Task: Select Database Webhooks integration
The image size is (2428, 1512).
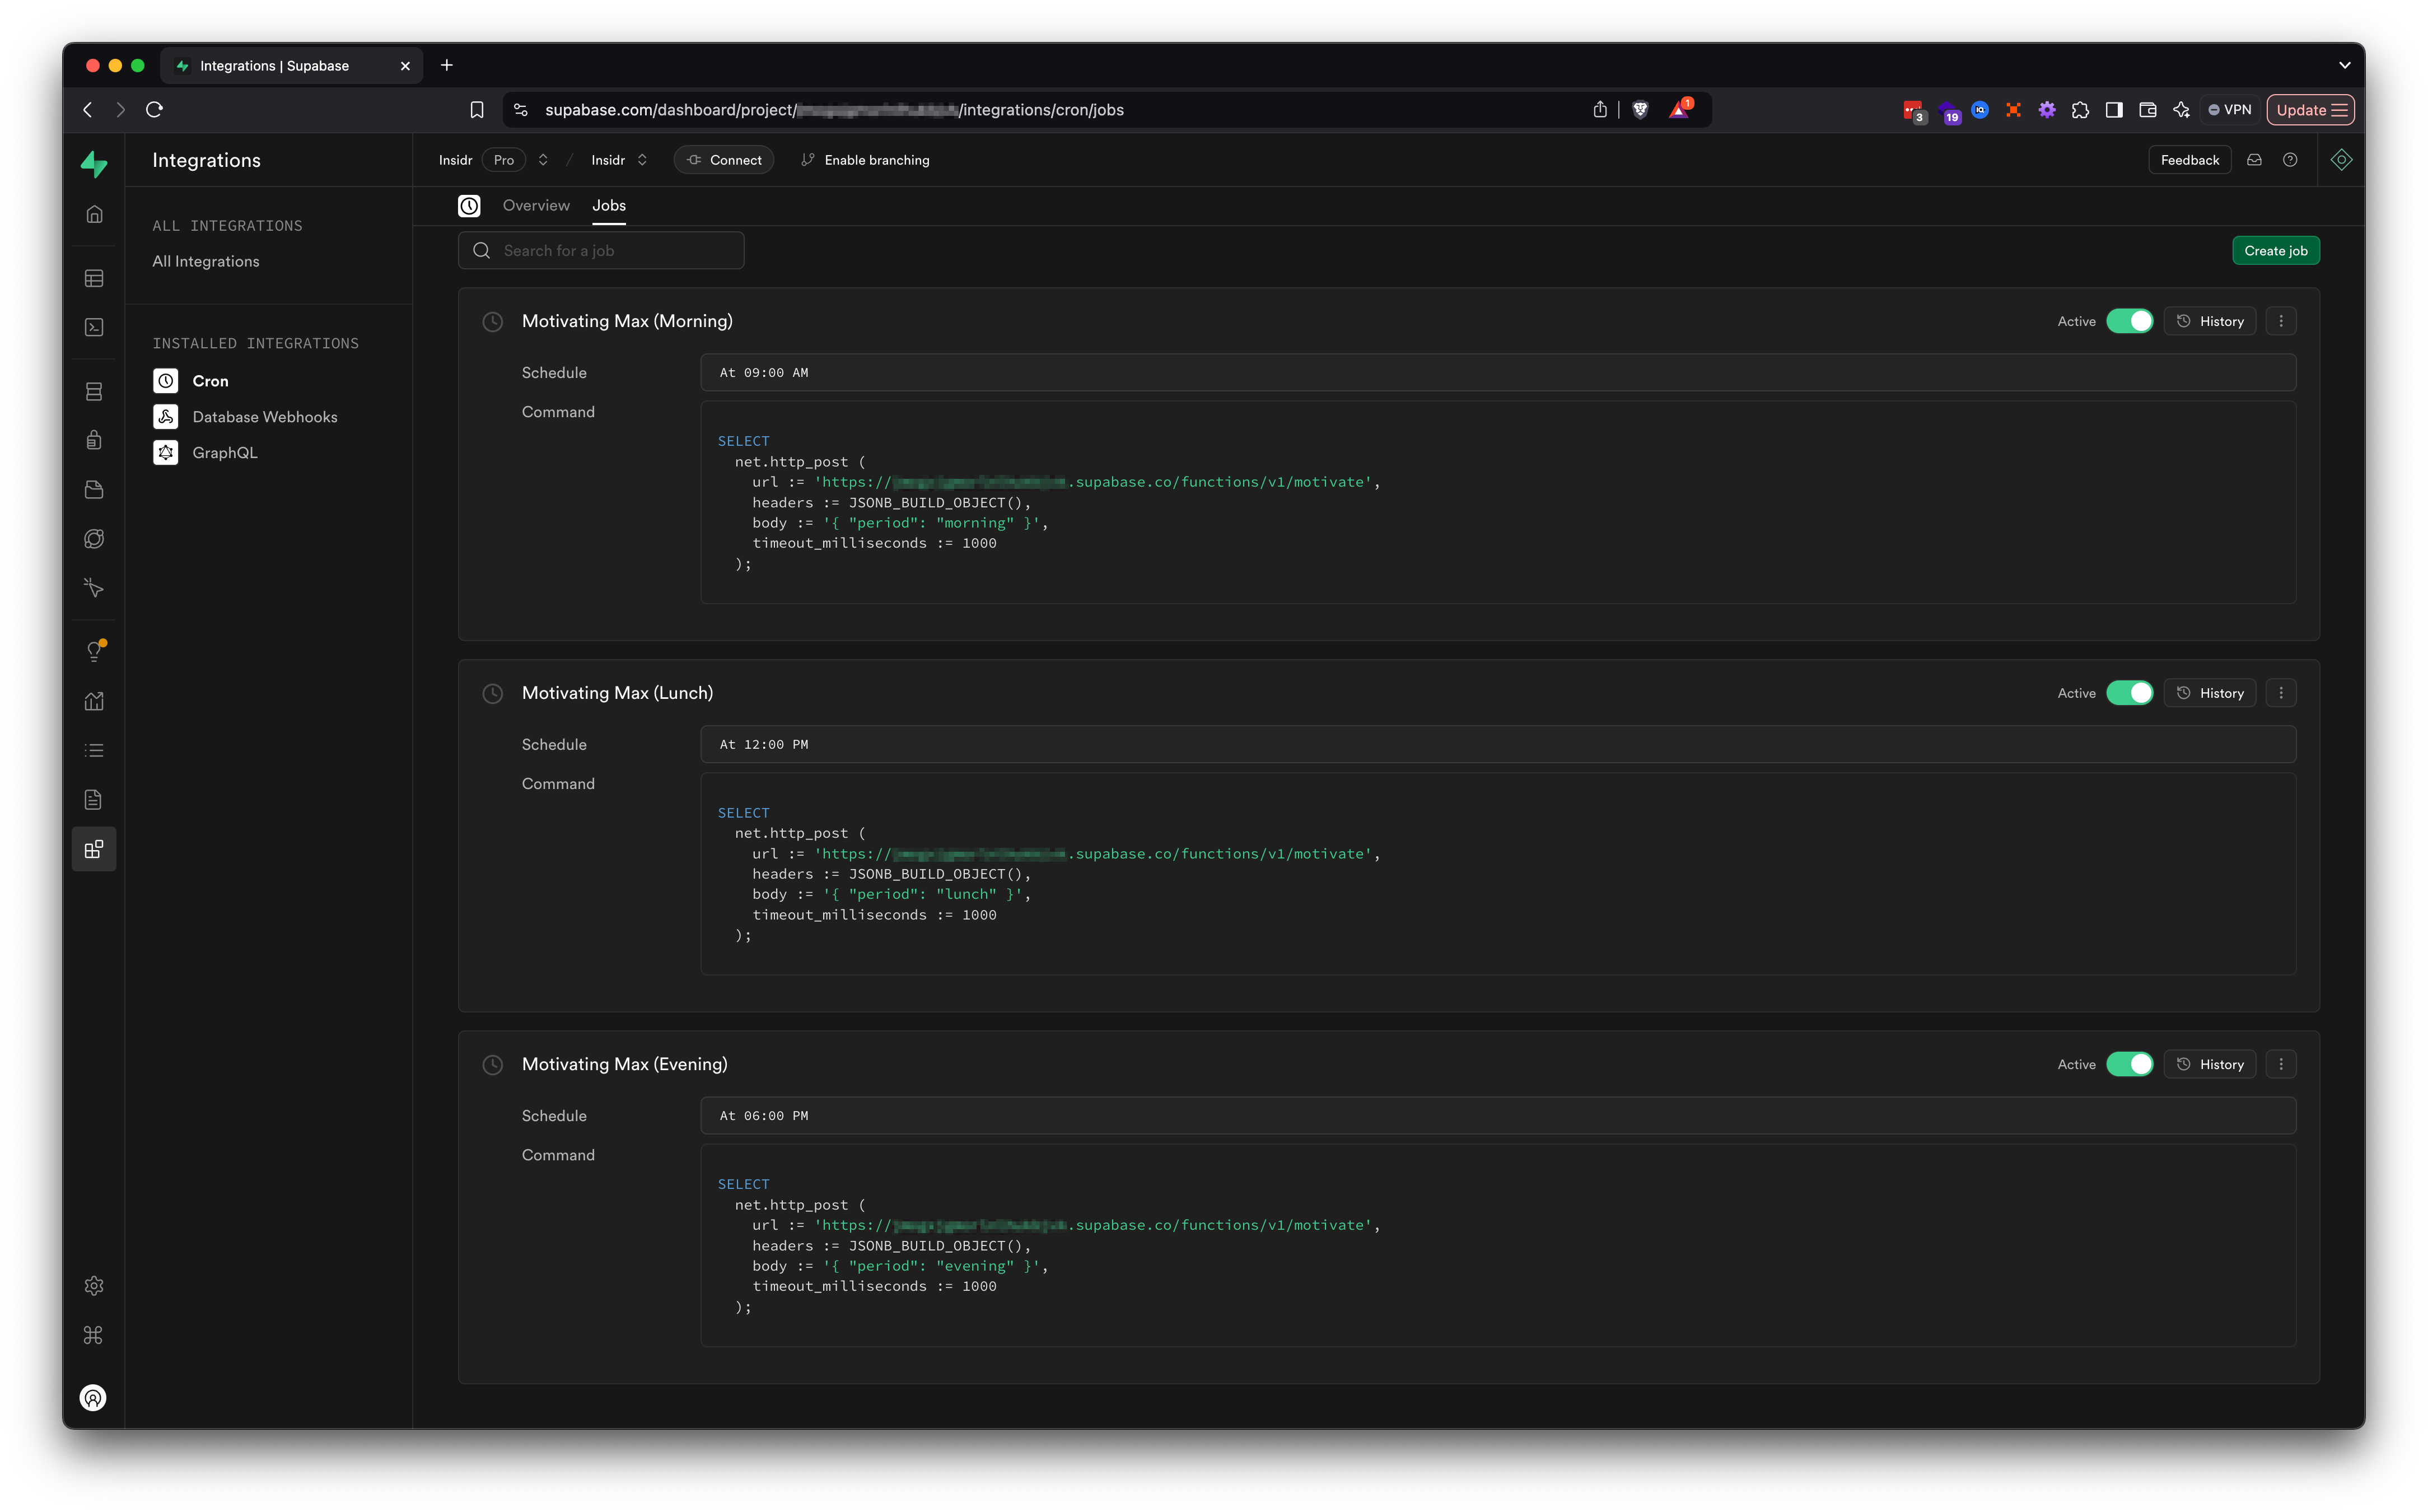Action: pyautogui.click(x=264, y=417)
